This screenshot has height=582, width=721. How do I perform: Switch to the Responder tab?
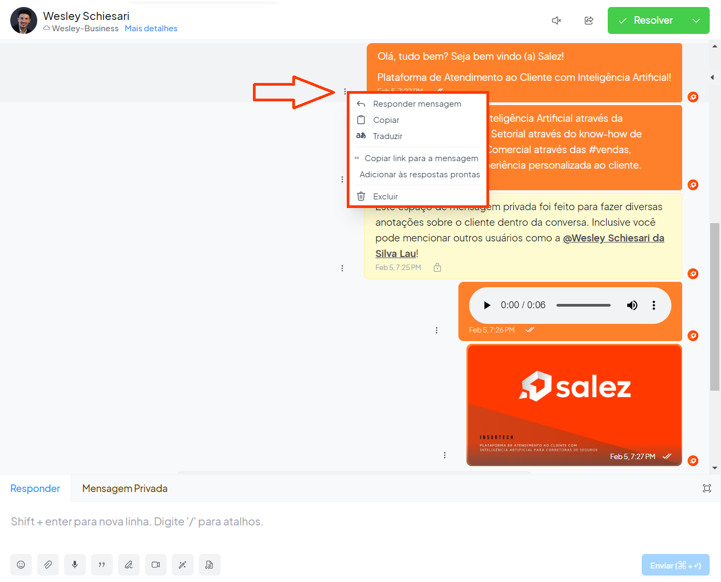click(x=35, y=488)
